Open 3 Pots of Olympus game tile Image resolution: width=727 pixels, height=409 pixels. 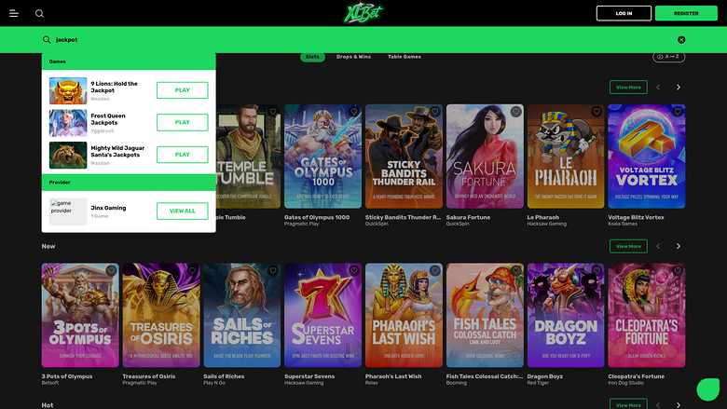pos(80,315)
